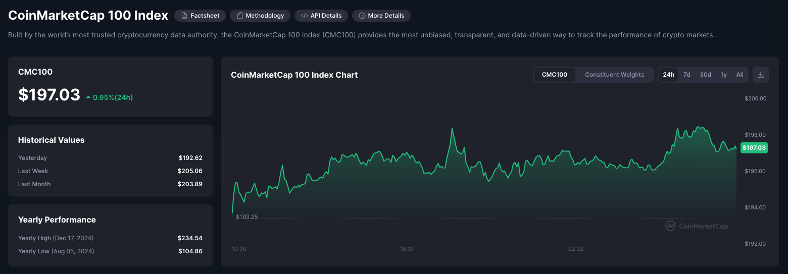Show All time chart data
Image resolution: width=788 pixels, height=274 pixels.
(x=740, y=75)
